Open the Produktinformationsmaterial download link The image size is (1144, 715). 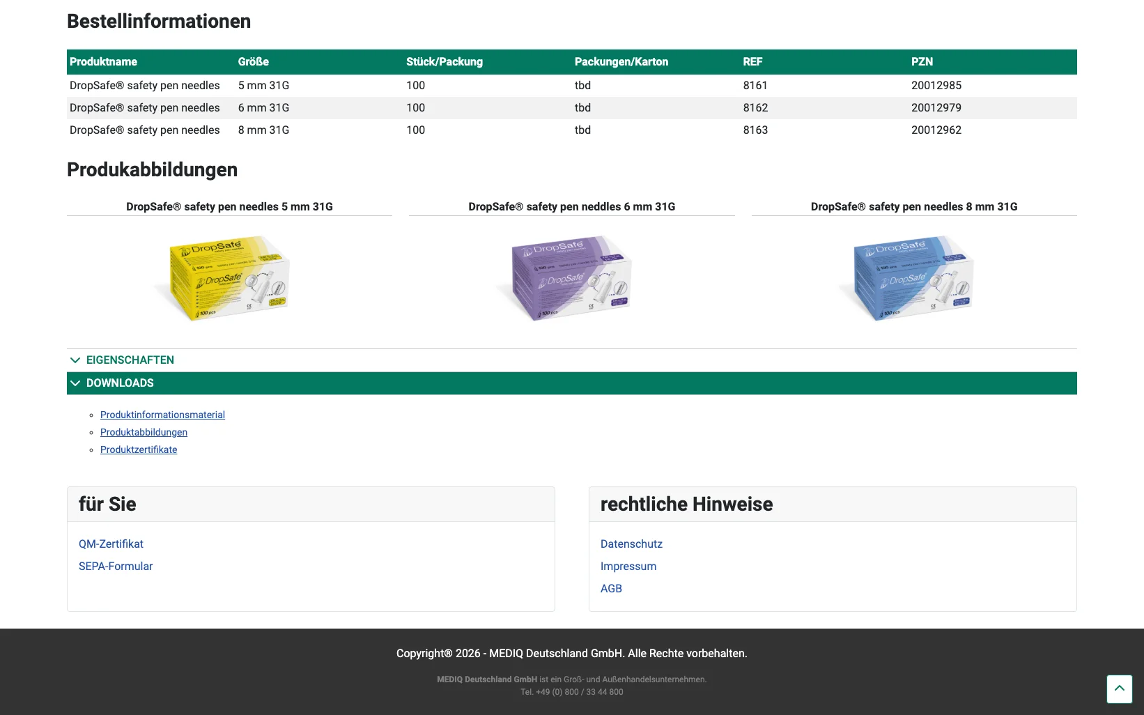point(162,415)
